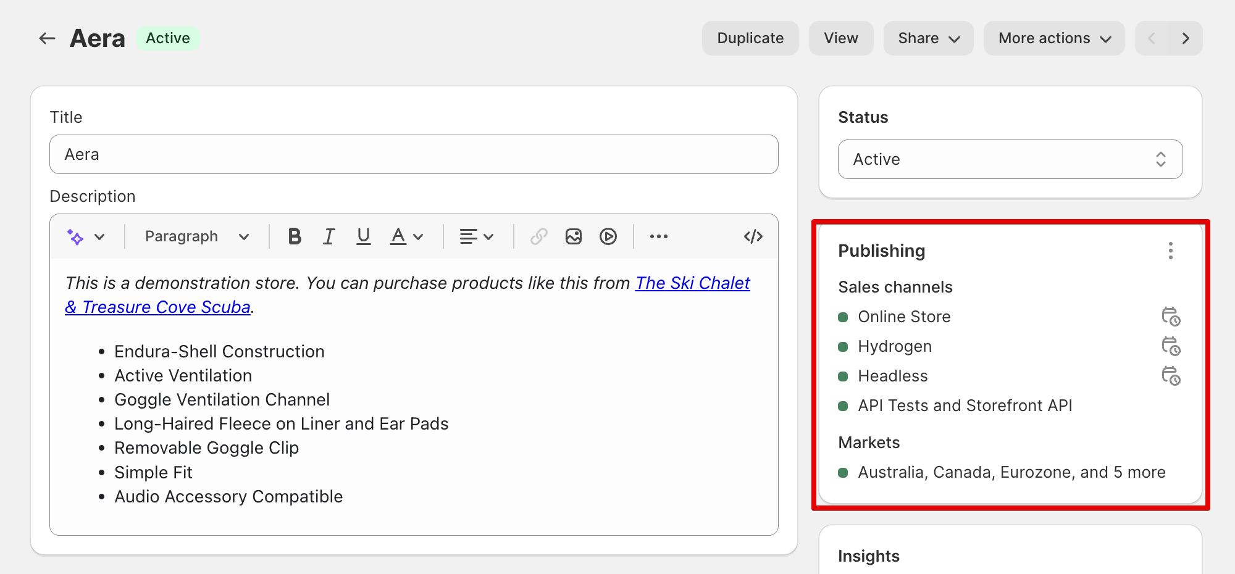Viewport: 1235px width, 574px height.
Task: Toggle bold text formatting
Action: (x=295, y=236)
